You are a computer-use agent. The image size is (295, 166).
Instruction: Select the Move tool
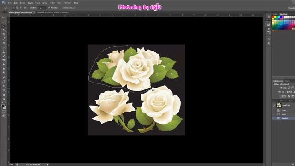click(4, 18)
